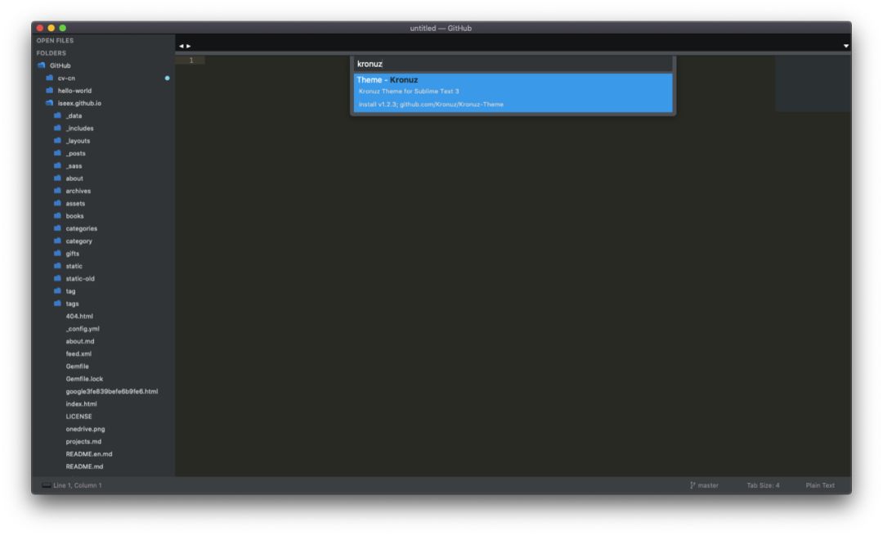Click the OPEN FILES sidebar heading
Image resolution: width=883 pixels, height=536 pixels.
[x=56, y=41]
